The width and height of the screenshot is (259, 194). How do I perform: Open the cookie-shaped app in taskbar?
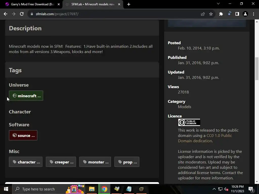141,189
